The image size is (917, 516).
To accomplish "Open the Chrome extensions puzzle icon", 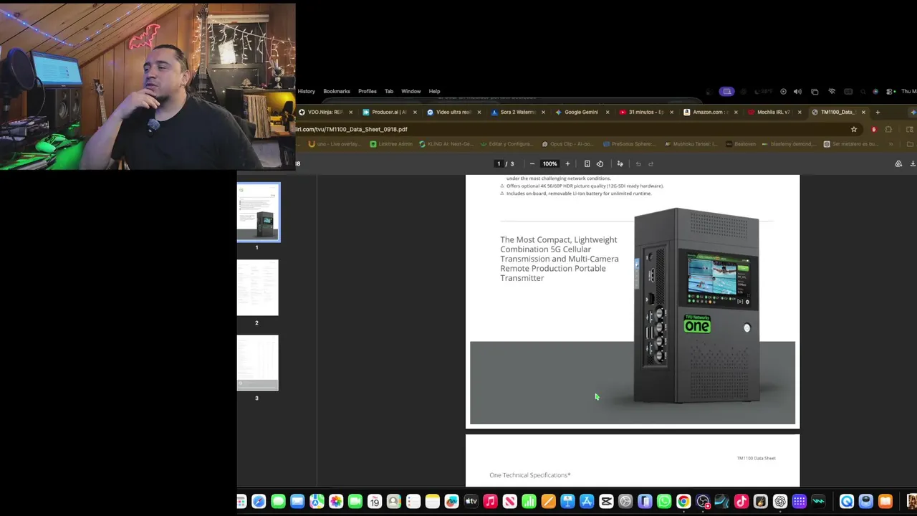I will 888,129.
